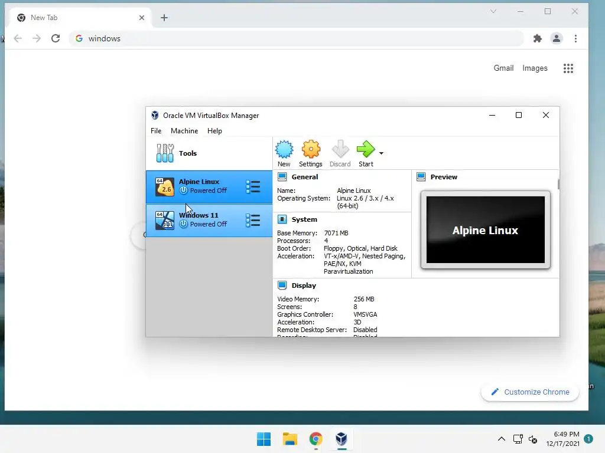Open the Chrome profile avatar
605x453 pixels.
[557, 38]
